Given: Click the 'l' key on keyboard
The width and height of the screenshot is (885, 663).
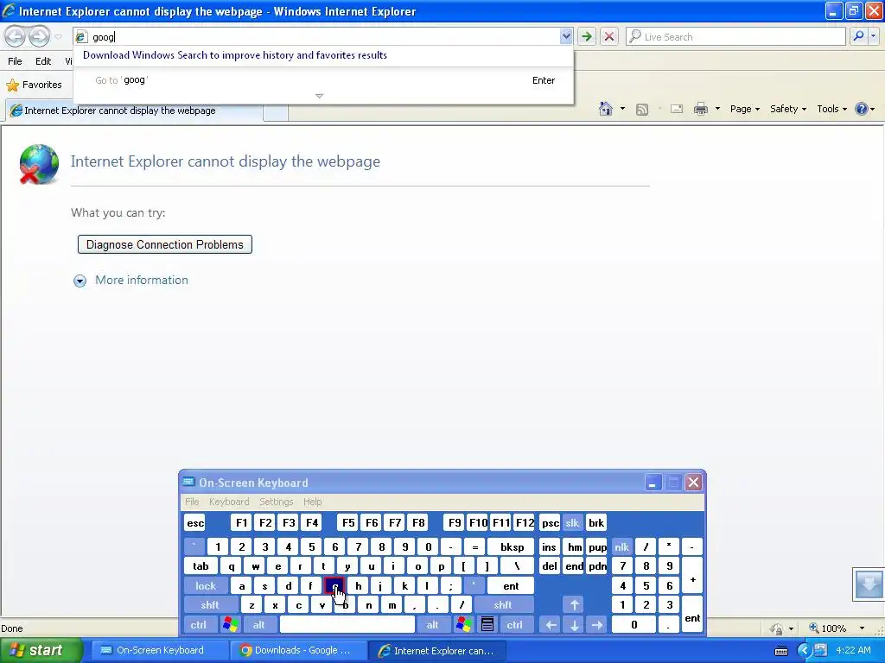Looking at the screenshot, I should tap(427, 586).
